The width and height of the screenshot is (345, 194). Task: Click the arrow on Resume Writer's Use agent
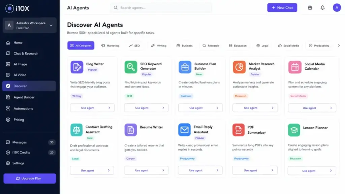[x=163, y=170]
